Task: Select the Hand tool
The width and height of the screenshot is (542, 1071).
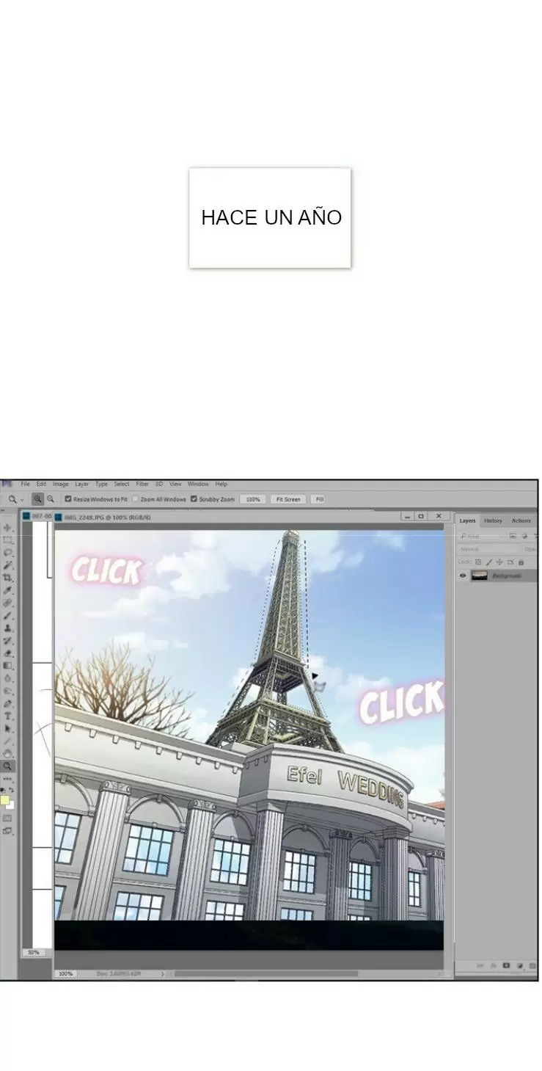Action: (x=7, y=752)
